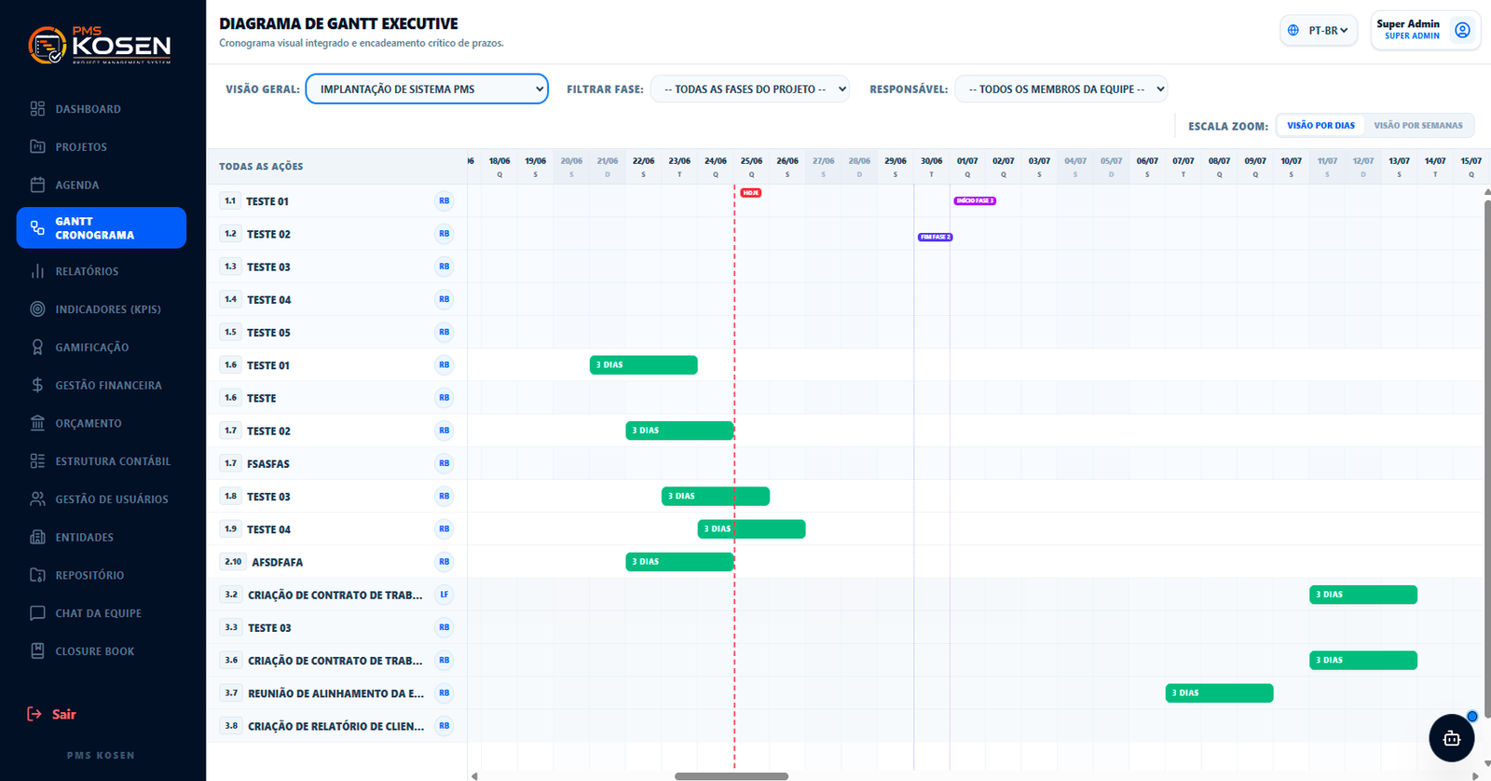Click the Chat da Equipe bubble icon
This screenshot has width=1491, height=781.
(37, 613)
